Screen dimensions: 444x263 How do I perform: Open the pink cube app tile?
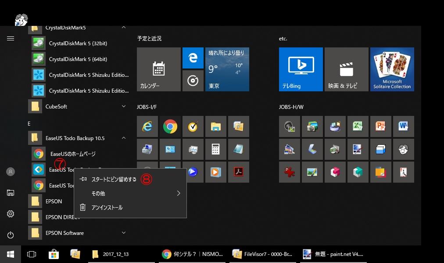point(335,172)
